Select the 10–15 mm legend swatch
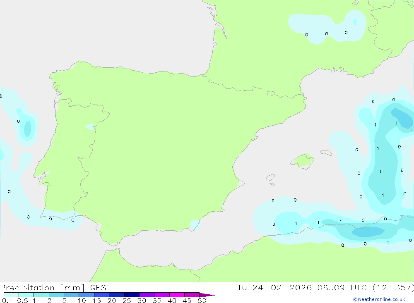Screen dimensions: 414x303 [87, 295]
